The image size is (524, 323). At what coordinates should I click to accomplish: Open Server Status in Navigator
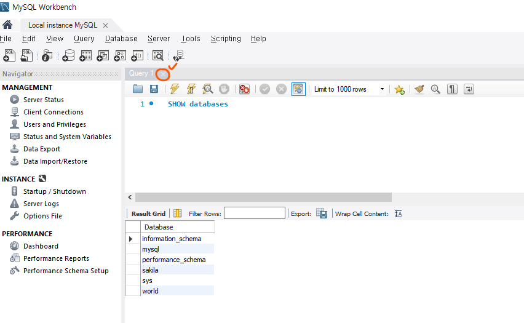44,100
